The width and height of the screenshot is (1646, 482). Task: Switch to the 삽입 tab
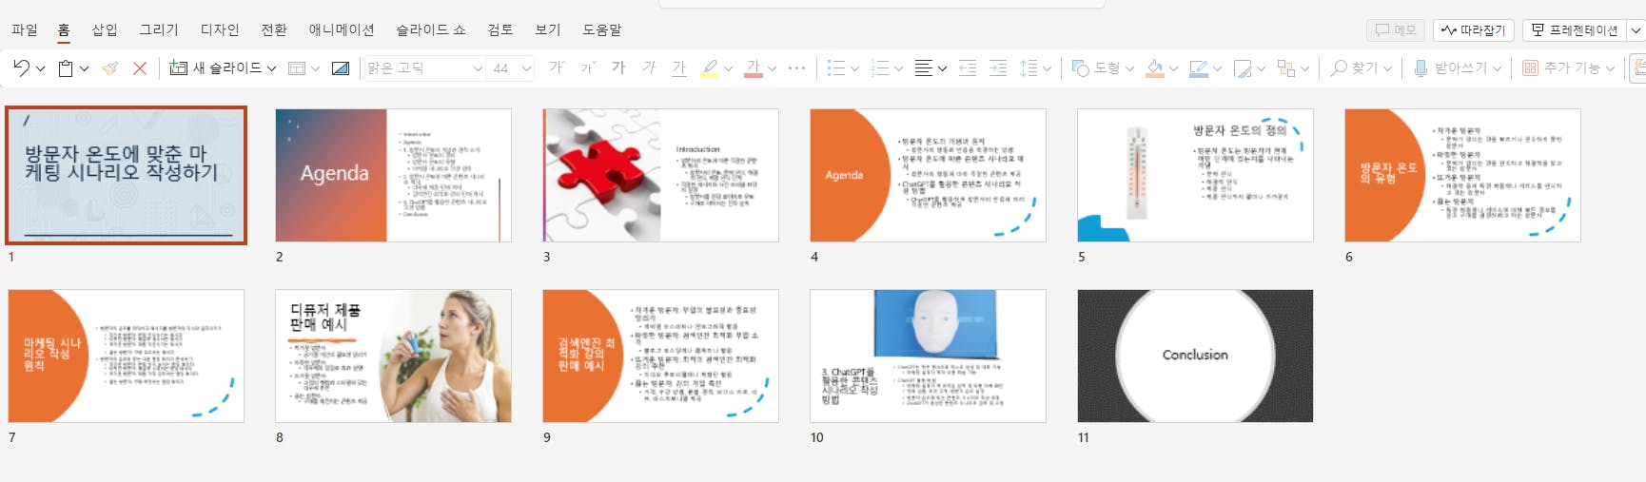pos(105,29)
